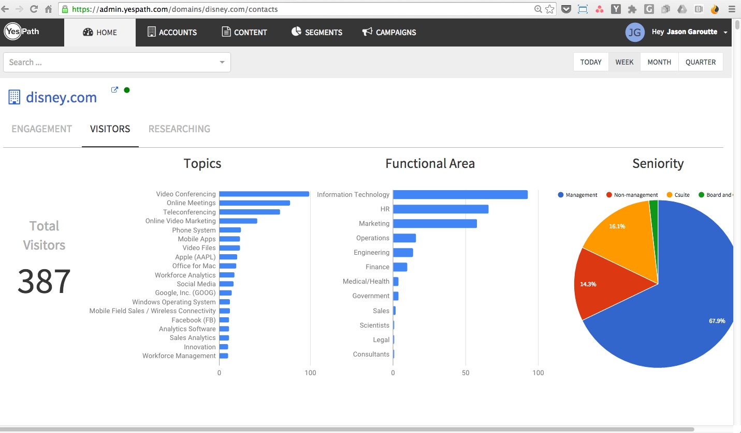Expand the search box dropdown arrow

pos(222,62)
